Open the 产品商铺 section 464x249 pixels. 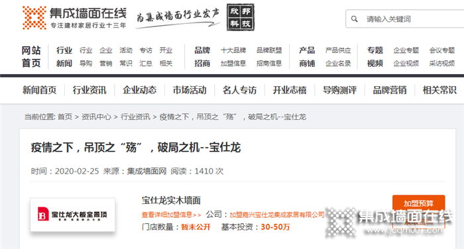click(x=307, y=56)
